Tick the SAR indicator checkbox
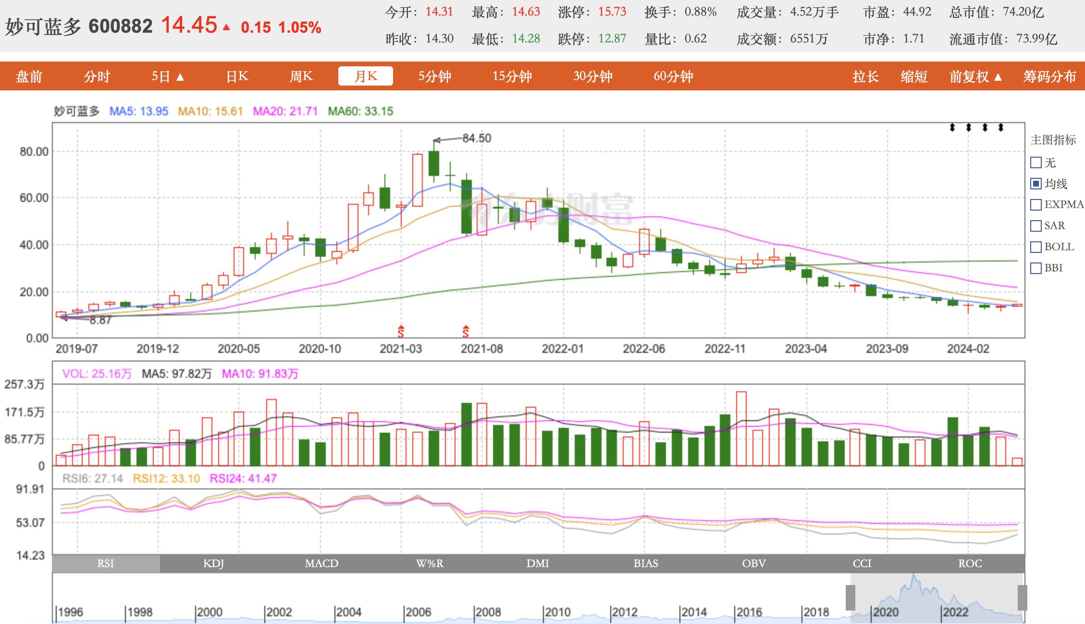 [1036, 226]
